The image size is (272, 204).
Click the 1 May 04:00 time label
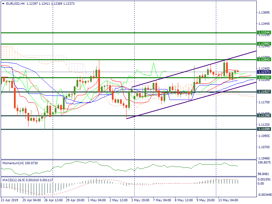click(97, 200)
